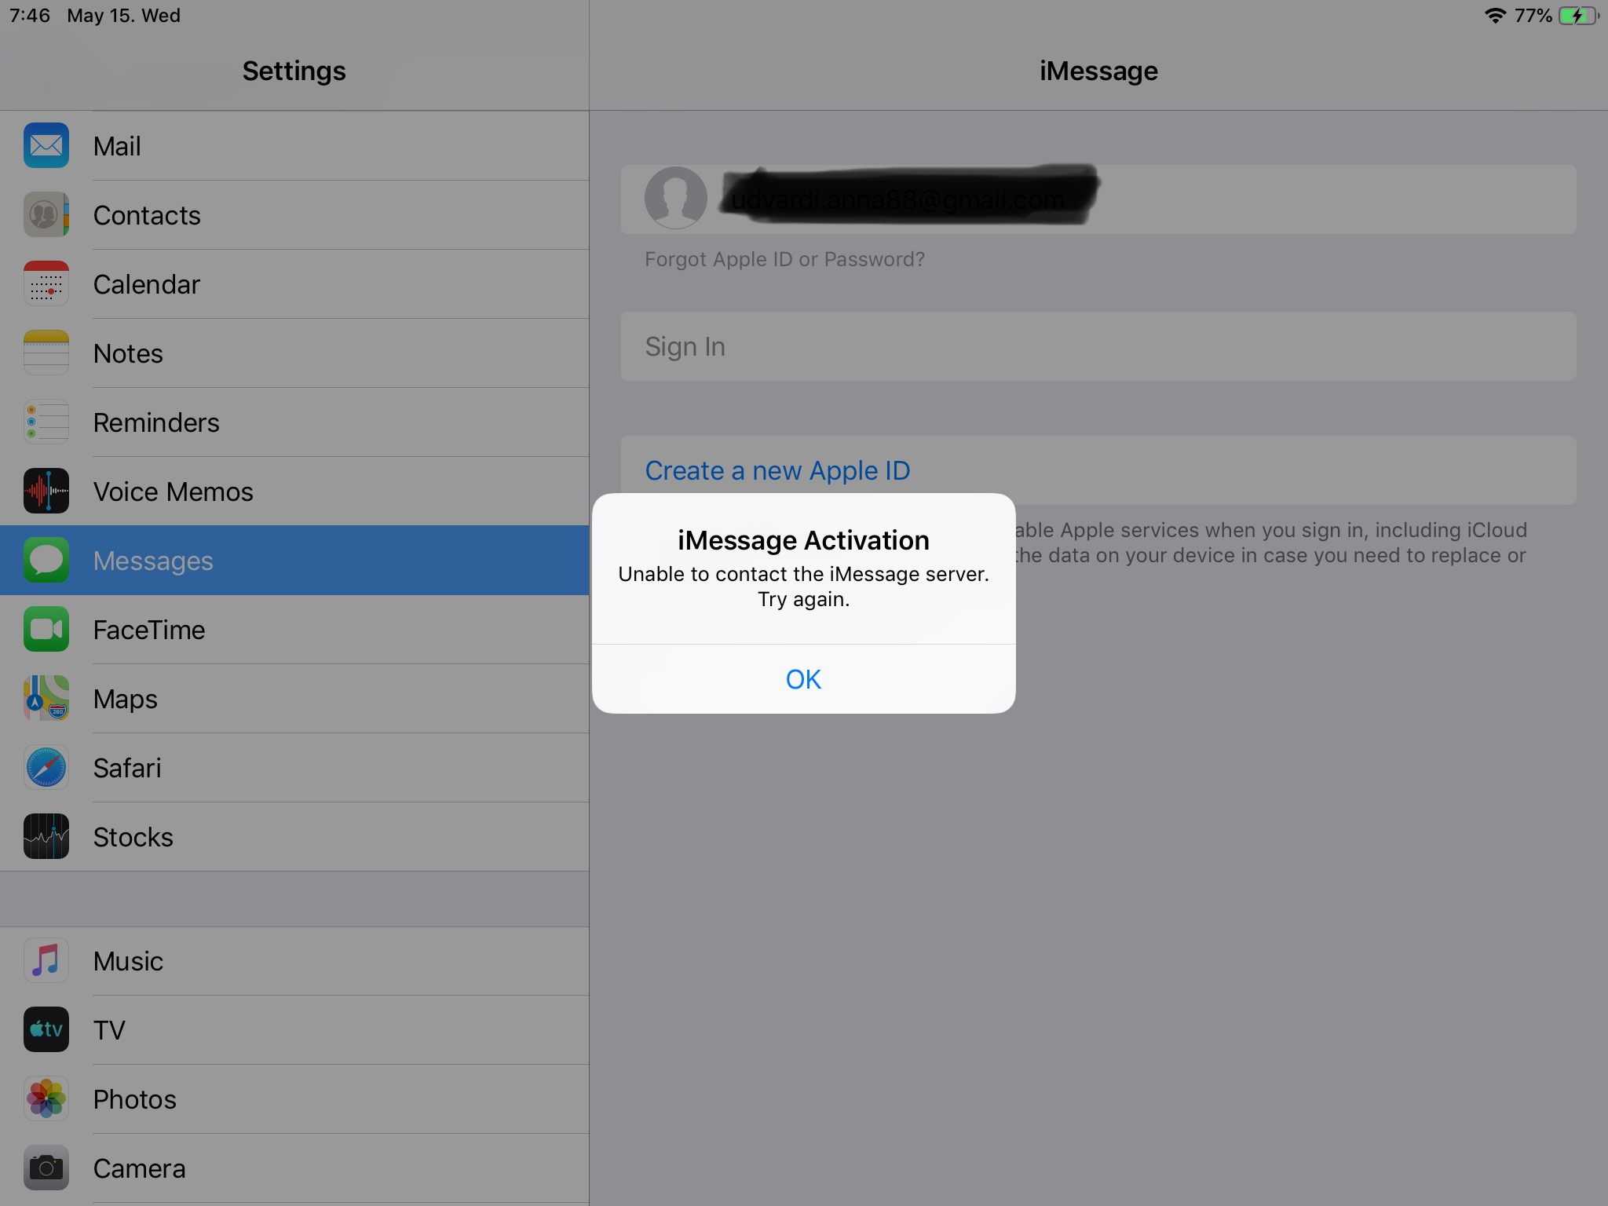Tap Forgot Apple ID or Password

784,259
